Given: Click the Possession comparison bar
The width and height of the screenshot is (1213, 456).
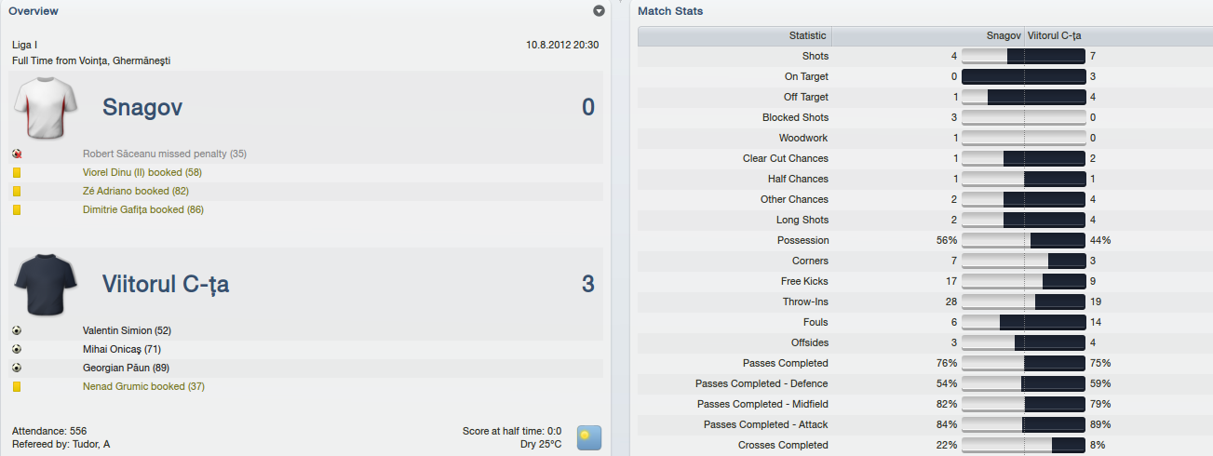Looking at the screenshot, I should [x=1024, y=240].
